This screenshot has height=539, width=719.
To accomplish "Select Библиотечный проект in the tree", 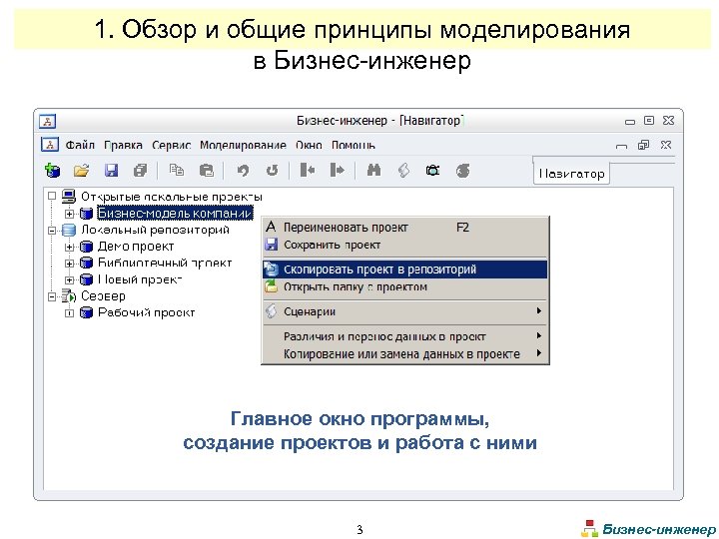I will click(165, 264).
